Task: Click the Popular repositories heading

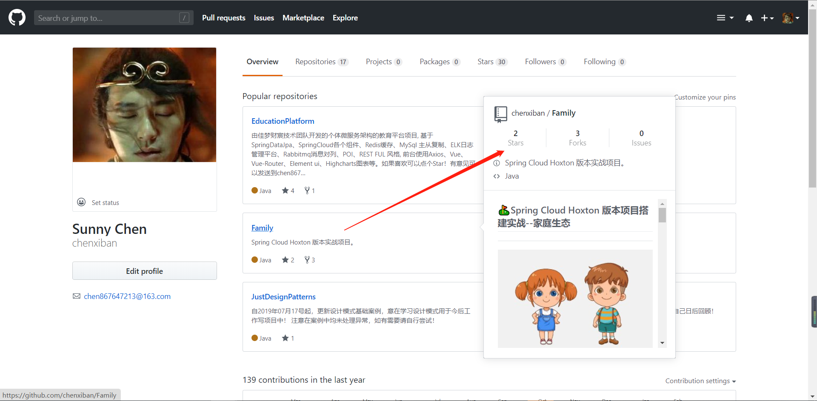Action: 280,96
